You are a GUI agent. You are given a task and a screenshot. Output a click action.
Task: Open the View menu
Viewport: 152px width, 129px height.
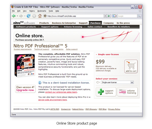pyautogui.click(x=25, y=11)
